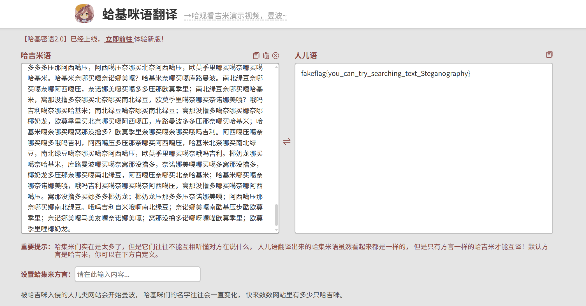
Task: Click scrollbar down arrow in 哈吉米语 box
Action: click(x=276, y=230)
